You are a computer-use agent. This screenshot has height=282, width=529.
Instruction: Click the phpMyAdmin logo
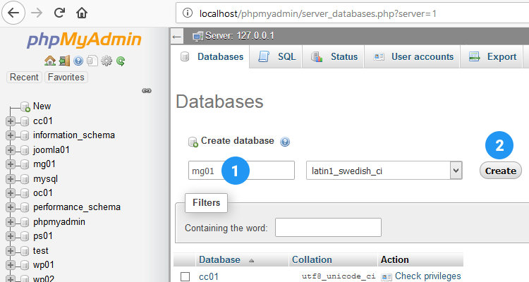point(84,39)
